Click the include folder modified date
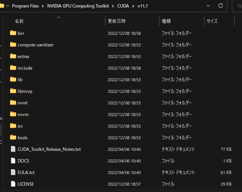242x192 pixels. click(x=124, y=68)
